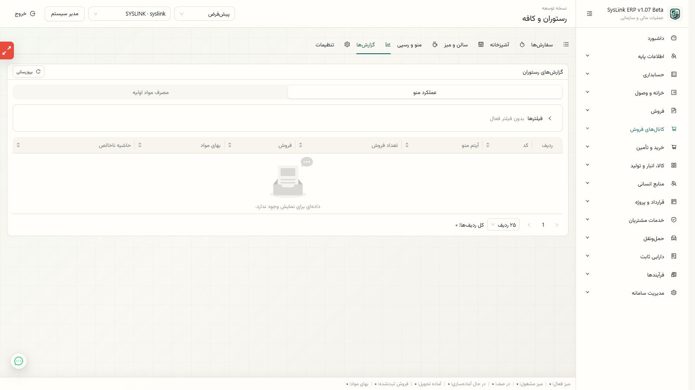Click the کالا، انبار و تولید icon
The height and width of the screenshot is (390, 695).
click(x=674, y=166)
